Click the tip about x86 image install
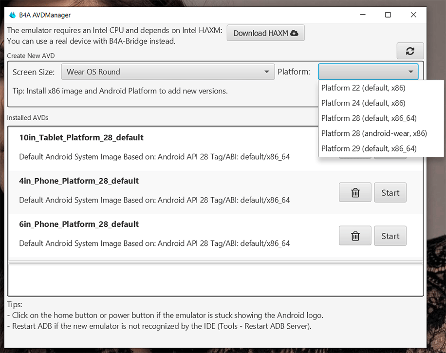The image size is (446, 353). (x=120, y=91)
